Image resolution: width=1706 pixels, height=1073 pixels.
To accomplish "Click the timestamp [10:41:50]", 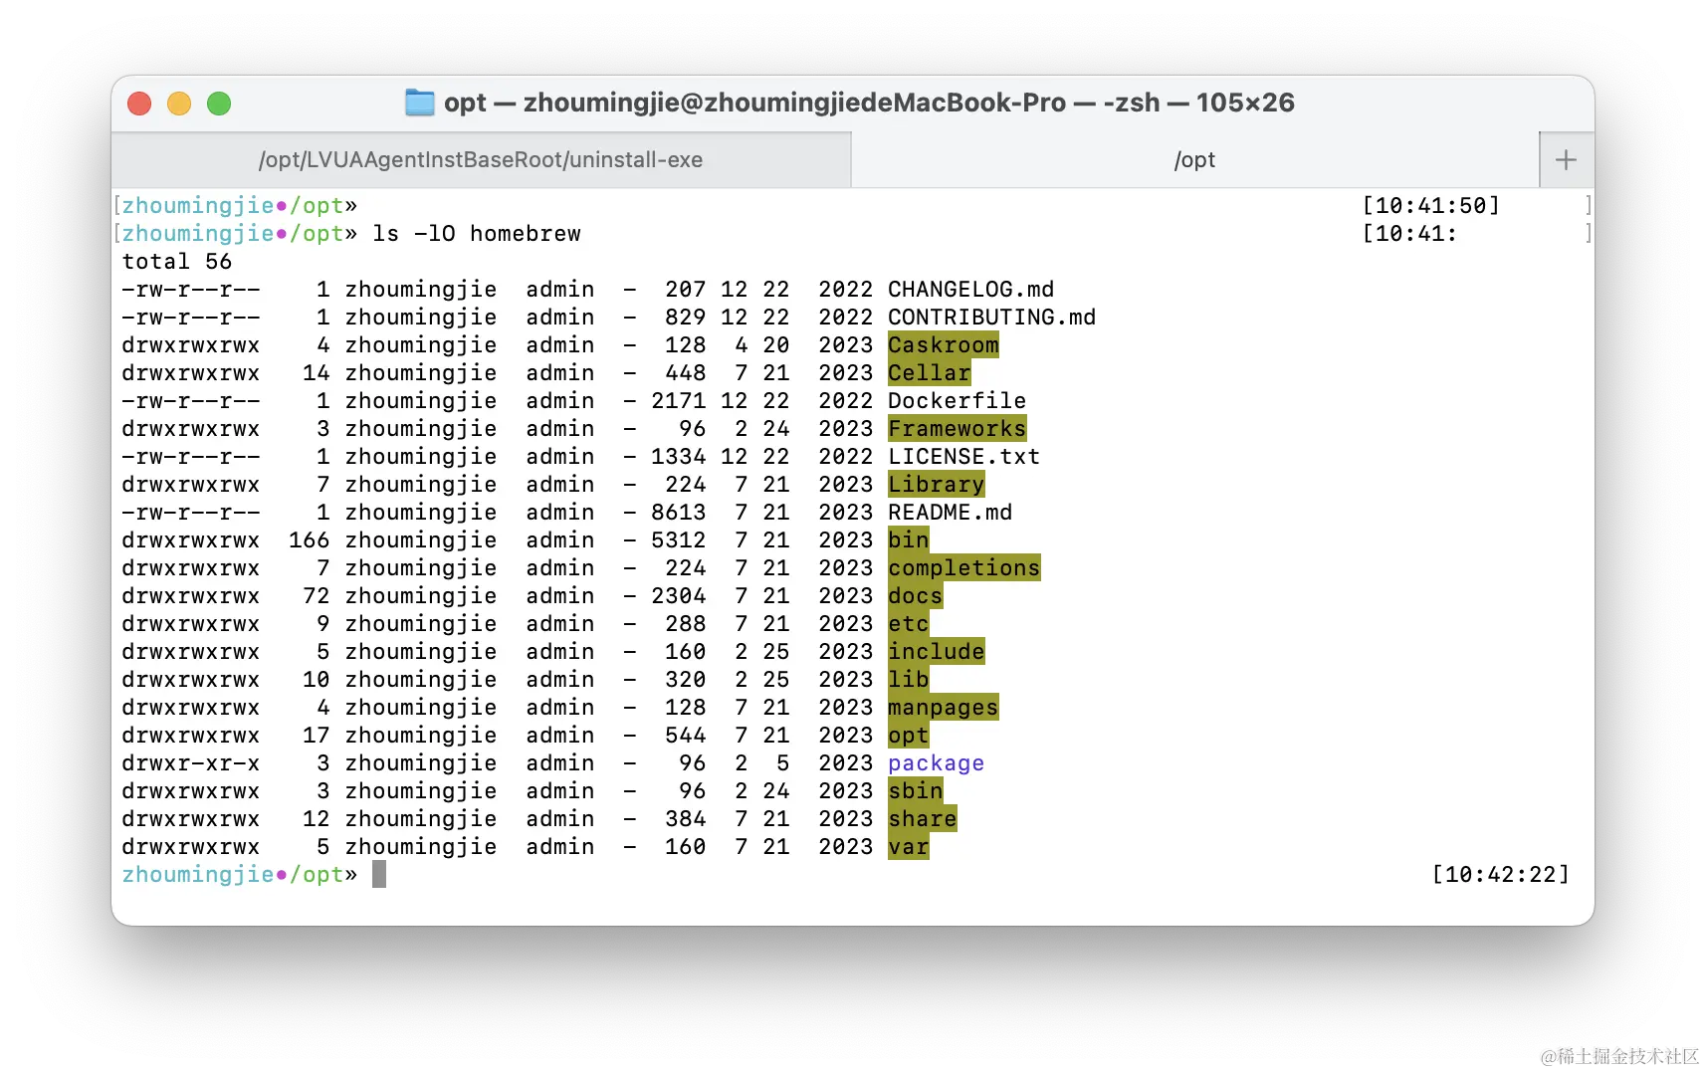I will [1430, 206].
